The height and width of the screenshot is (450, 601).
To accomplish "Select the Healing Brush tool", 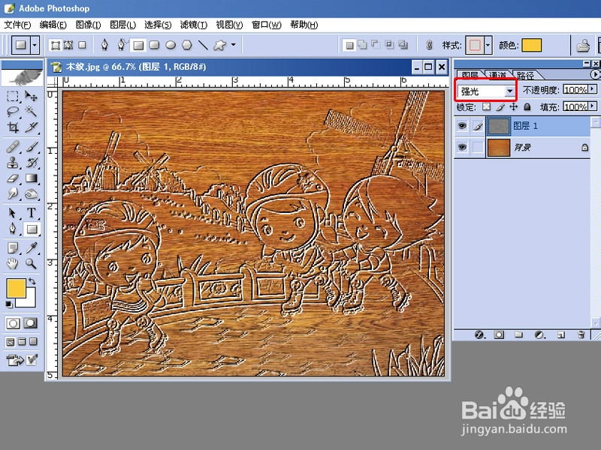I will click(12, 146).
